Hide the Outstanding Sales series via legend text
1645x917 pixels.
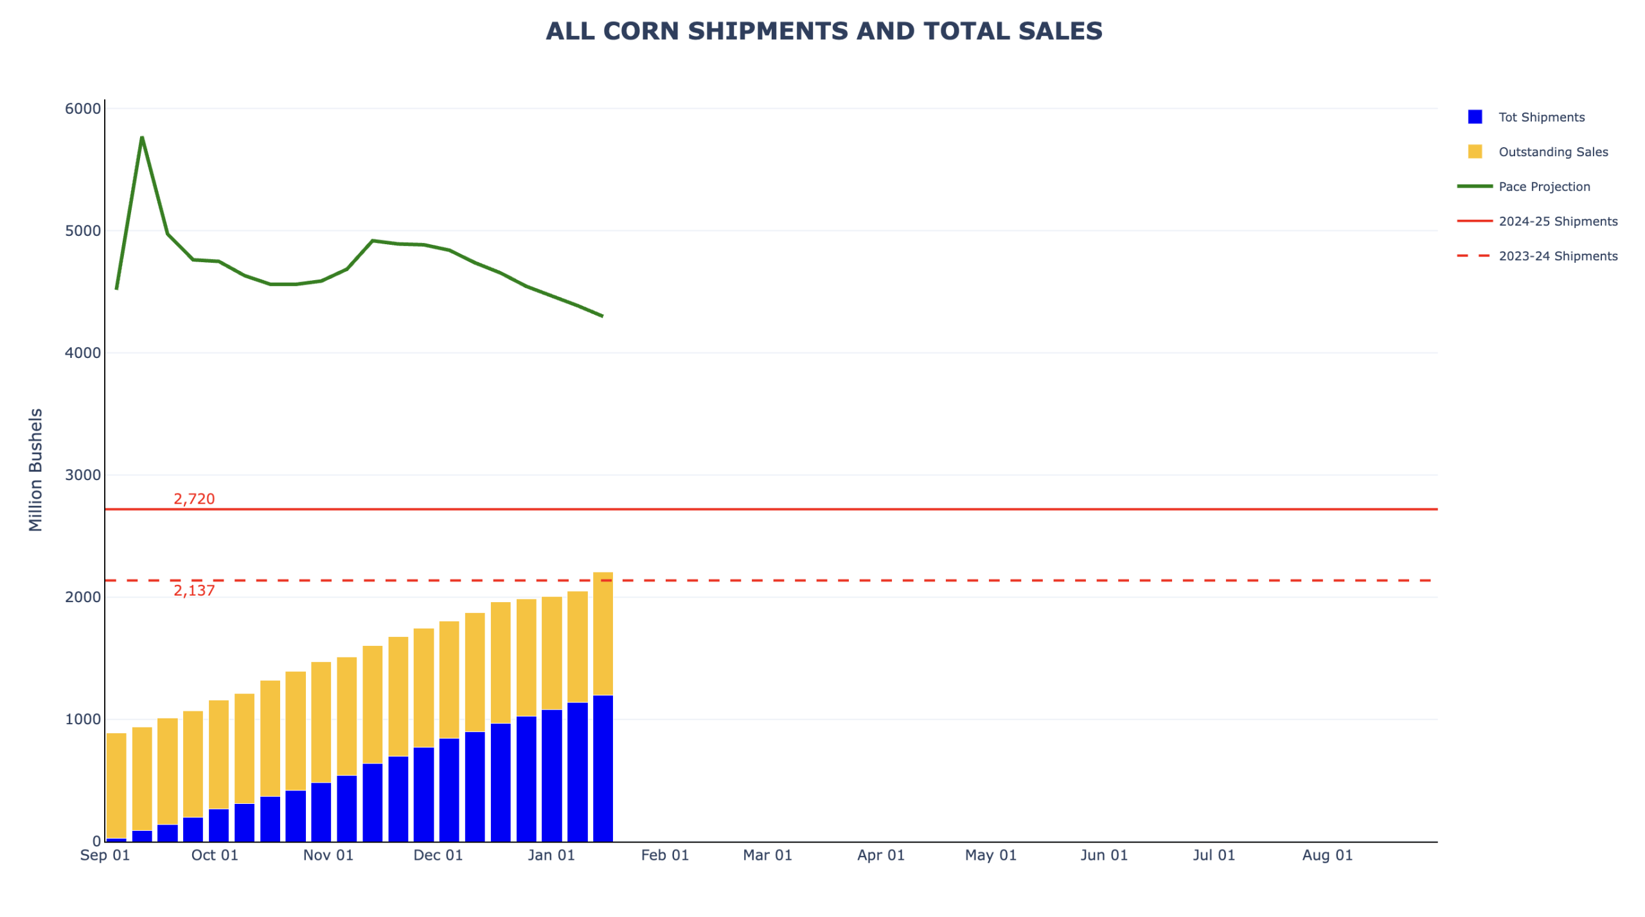tap(1552, 152)
